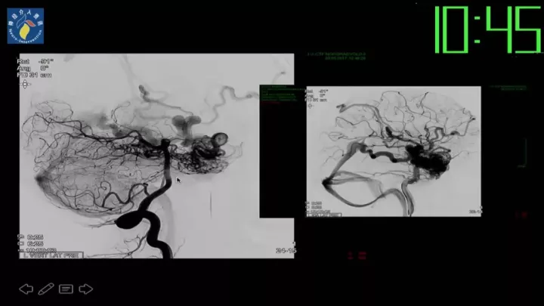Advance with the next slide arrow
This screenshot has width=544, height=306.
tap(85, 289)
